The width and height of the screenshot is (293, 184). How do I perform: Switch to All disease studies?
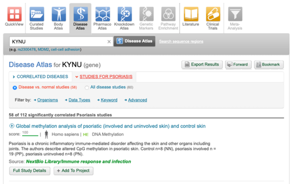(x=87, y=88)
